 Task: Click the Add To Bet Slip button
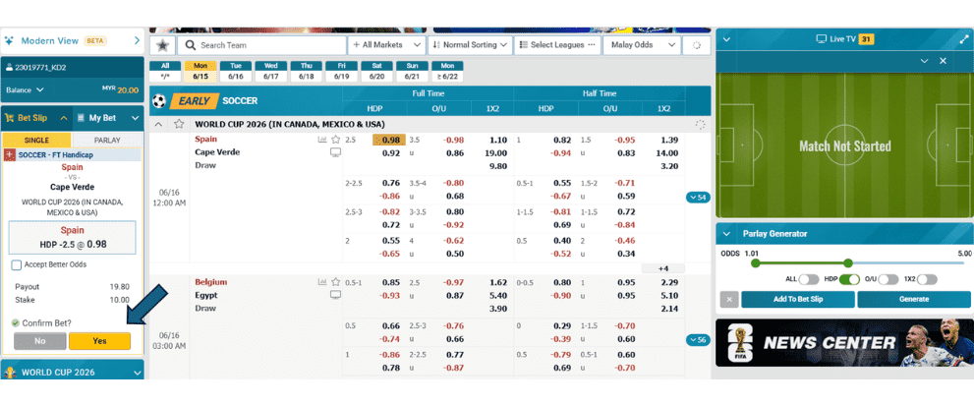(798, 300)
